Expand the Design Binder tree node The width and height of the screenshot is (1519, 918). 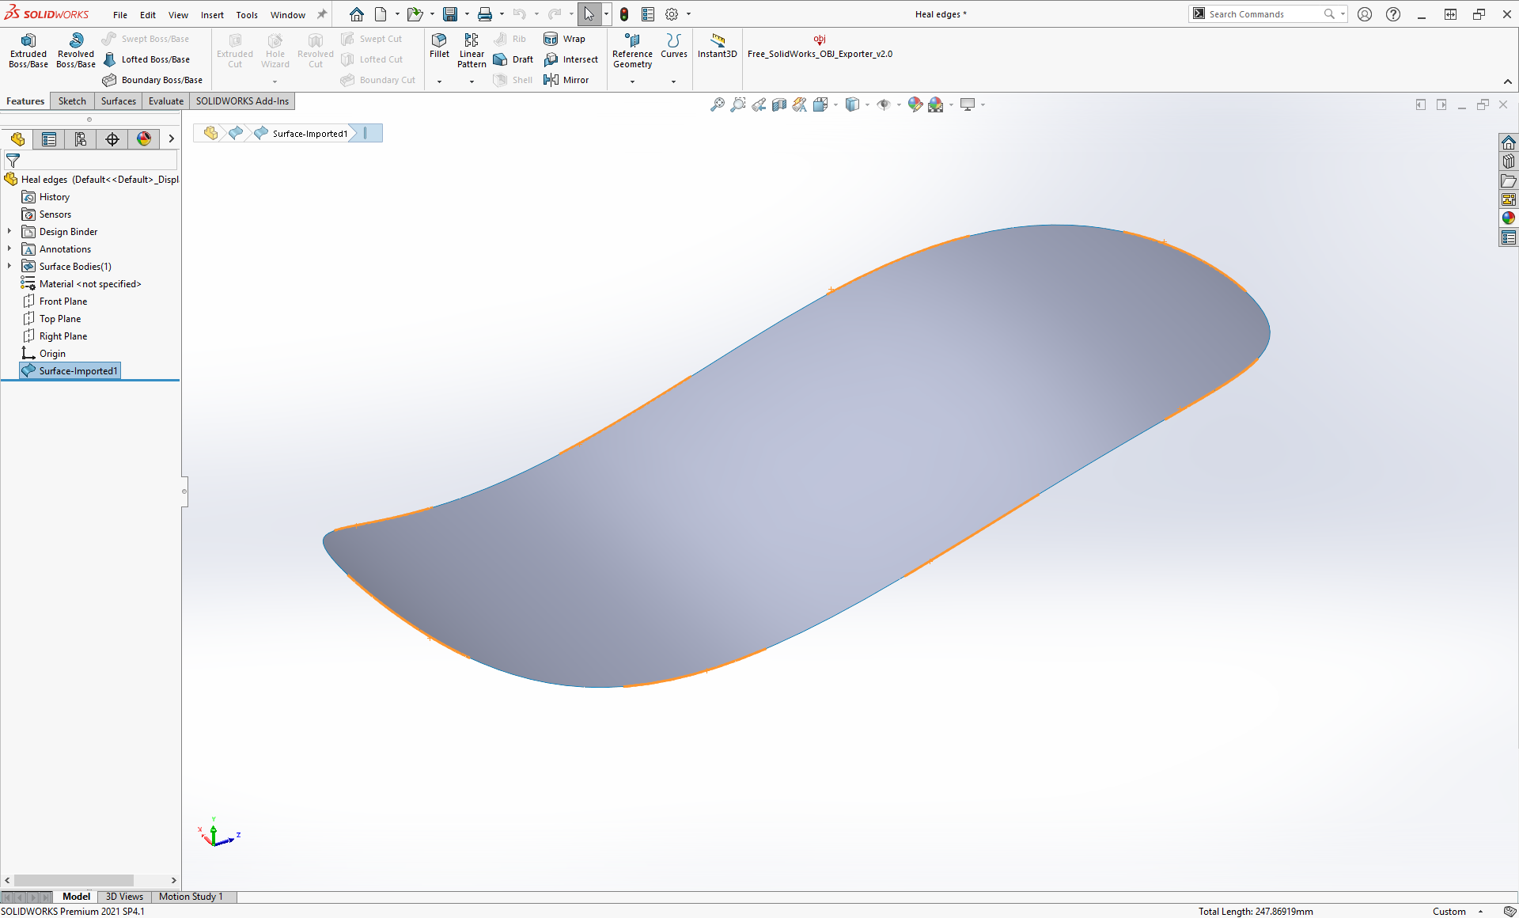point(9,232)
